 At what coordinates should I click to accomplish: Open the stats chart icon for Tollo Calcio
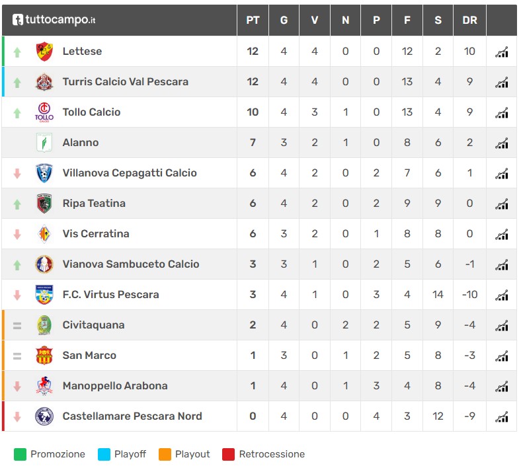[502, 112]
